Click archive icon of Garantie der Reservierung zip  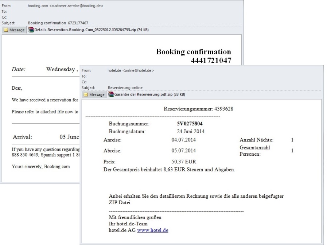pyautogui.click(x=111, y=94)
